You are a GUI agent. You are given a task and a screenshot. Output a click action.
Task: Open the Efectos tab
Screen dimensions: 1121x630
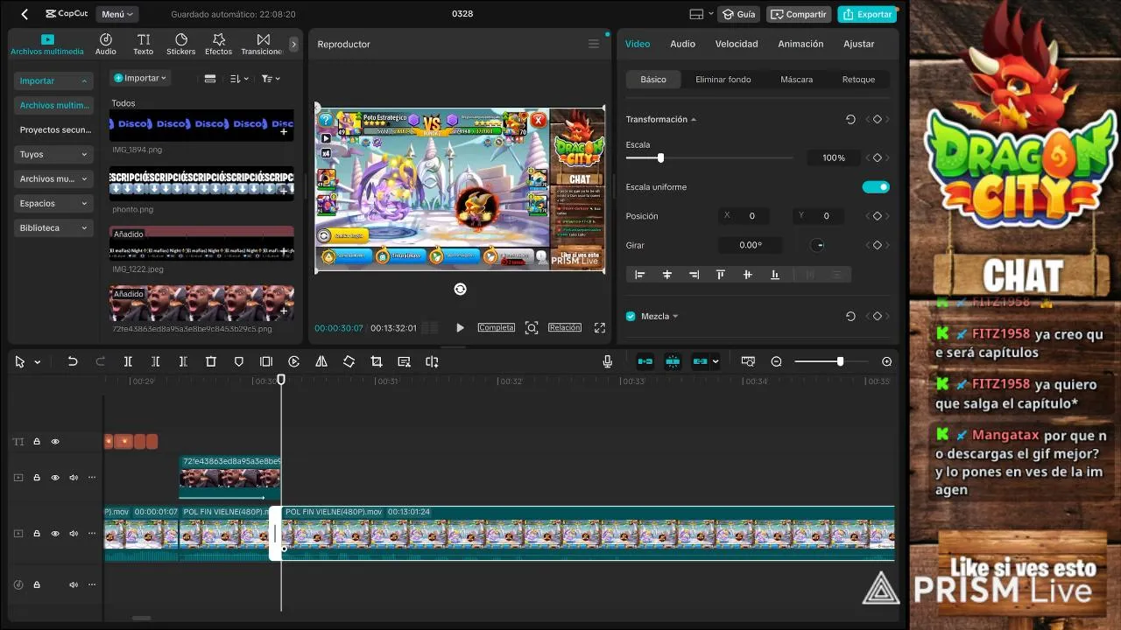tap(219, 44)
